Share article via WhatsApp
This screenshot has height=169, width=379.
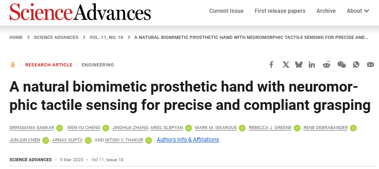[x=356, y=65]
